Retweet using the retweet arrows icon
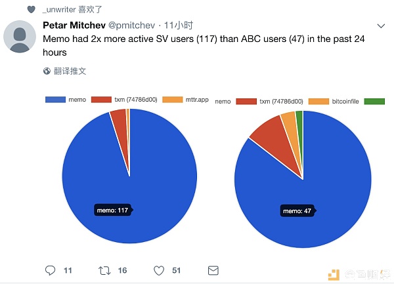Image resolution: width=394 pixels, height=284 pixels. pyautogui.click(x=104, y=270)
